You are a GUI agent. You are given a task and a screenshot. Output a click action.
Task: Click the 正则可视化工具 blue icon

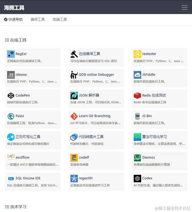[11, 137]
